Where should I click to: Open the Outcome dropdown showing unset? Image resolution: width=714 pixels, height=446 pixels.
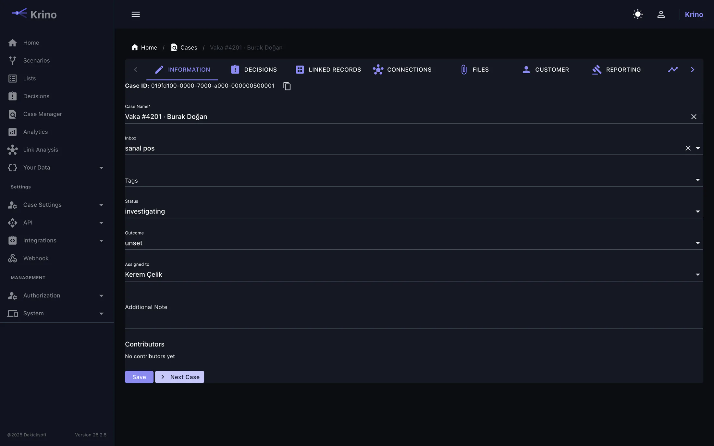(414, 243)
